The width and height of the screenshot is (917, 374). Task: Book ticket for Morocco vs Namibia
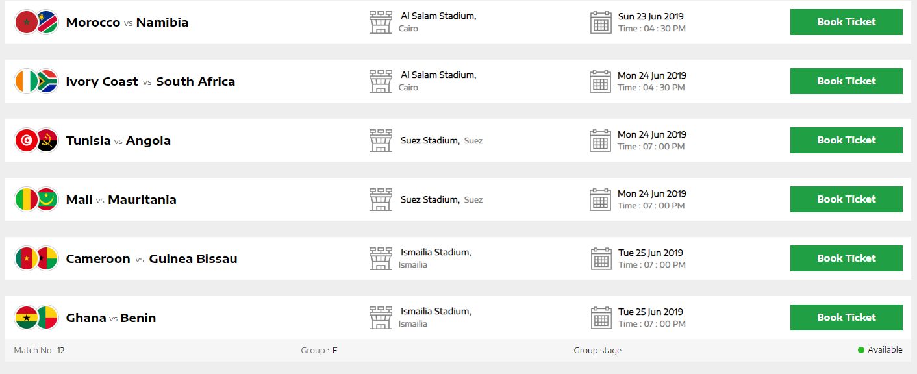pos(846,22)
